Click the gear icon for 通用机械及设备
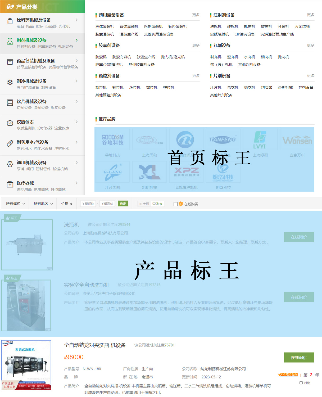 10,164
